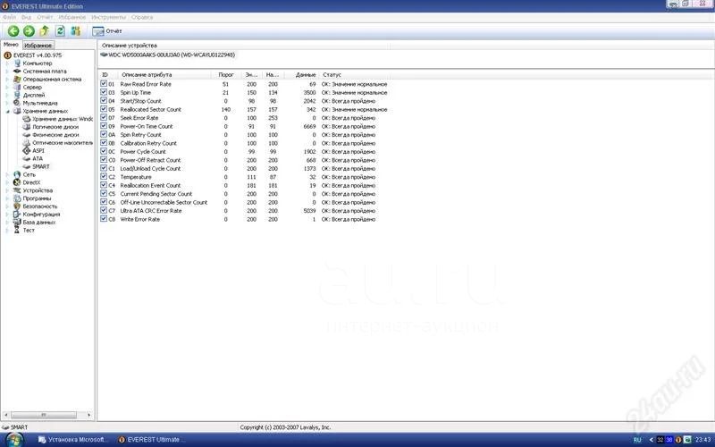Click the green Back arrow toolbar icon
This screenshot has height=447, width=715.
coord(13,31)
